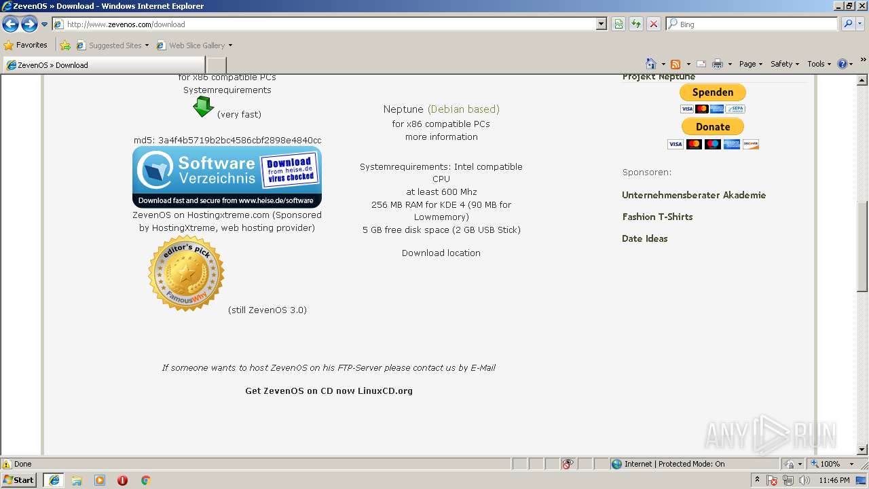
Task: Open the Safety menu
Action: (784, 64)
